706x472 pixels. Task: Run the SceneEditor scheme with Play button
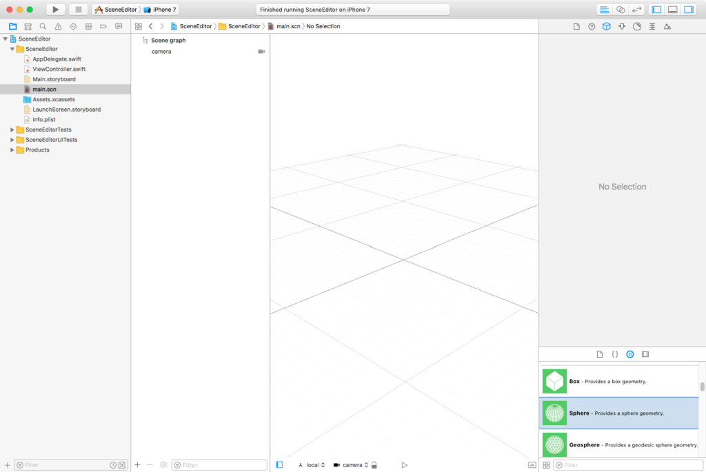point(55,10)
